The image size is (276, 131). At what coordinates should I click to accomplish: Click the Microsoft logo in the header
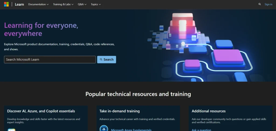[x=6, y=4]
